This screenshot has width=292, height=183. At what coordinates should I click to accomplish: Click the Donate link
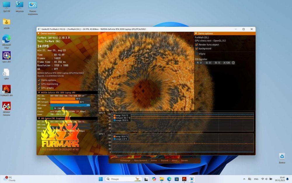point(184,160)
